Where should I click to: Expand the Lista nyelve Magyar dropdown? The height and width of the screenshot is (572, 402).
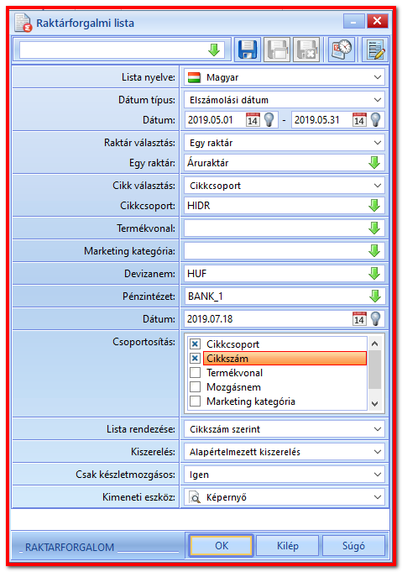pos(378,77)
